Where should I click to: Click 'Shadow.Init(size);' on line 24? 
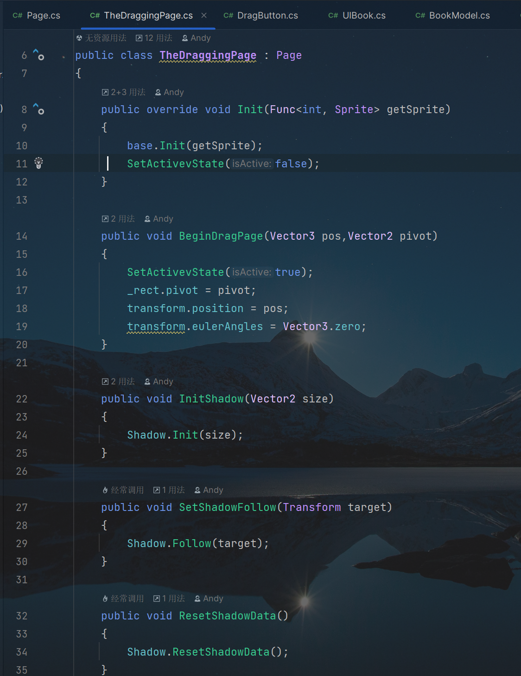(185, 435)
